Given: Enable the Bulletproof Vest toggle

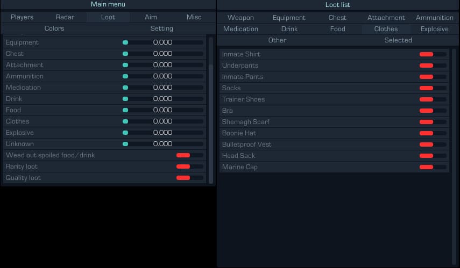Looking at the screenshot, I should click(x=433, y=144).
